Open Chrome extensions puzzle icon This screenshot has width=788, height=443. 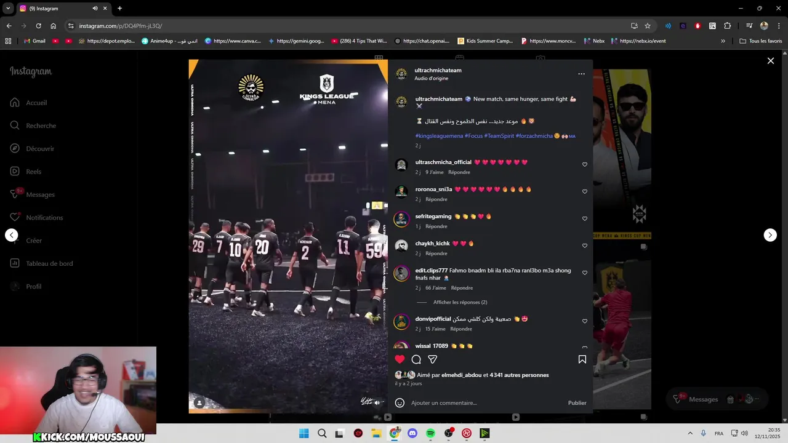[x=727, y=26]
